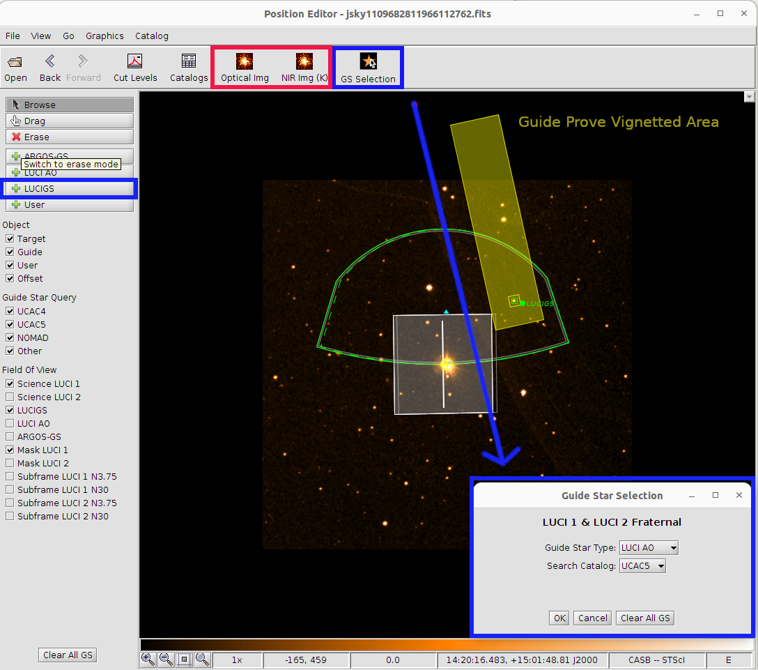This screenshot has height=670, width=758.
Task: Open the GS Selection tool
Action: pos(368,63)
